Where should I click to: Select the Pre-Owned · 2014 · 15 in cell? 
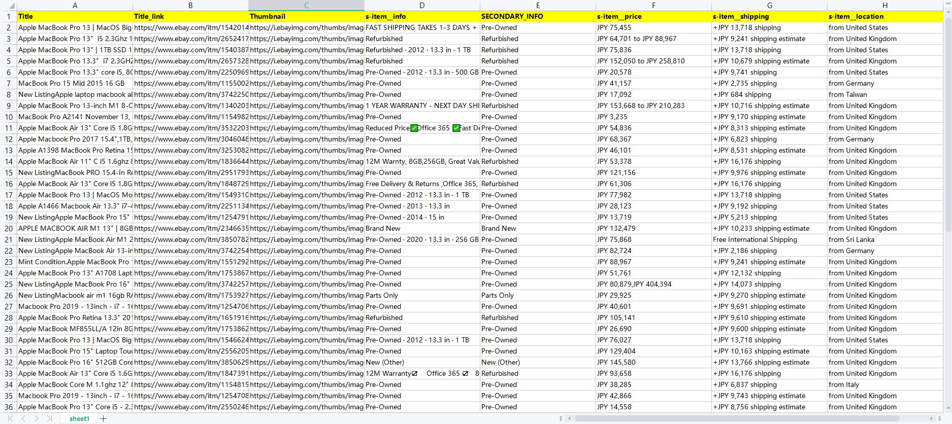422,217
